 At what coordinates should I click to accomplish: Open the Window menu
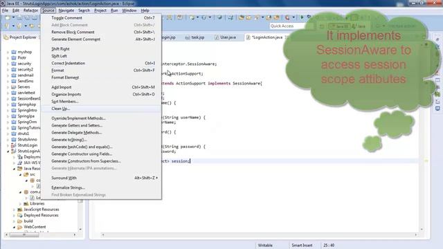pos(129,10)
